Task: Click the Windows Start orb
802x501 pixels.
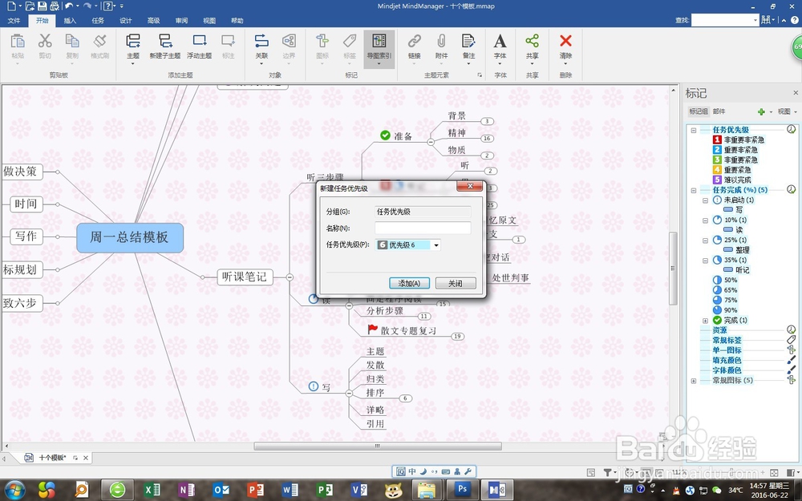Action: [14, 490]
